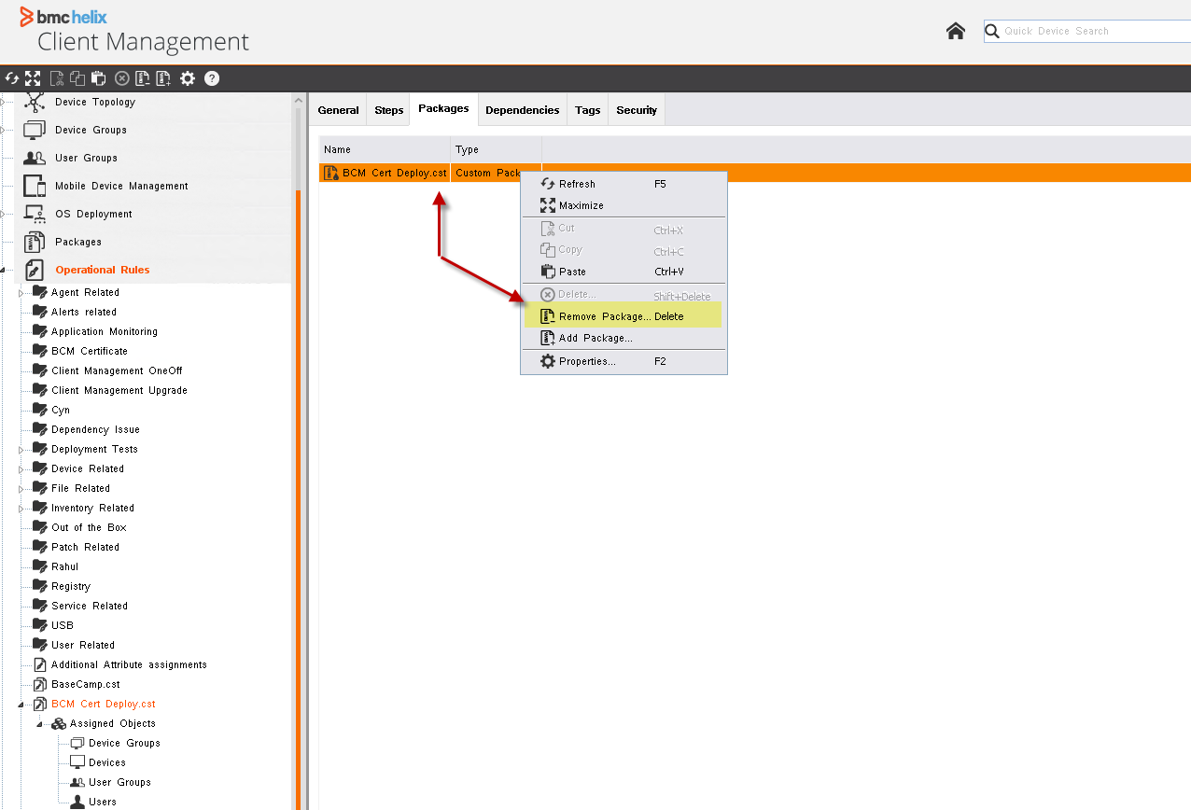Image resolution: width=1191 pixels, height=810 pixels.
Task: Click the Users person icon under Assigned Objects
Action: pyautogui.click(x=77, y=802)
